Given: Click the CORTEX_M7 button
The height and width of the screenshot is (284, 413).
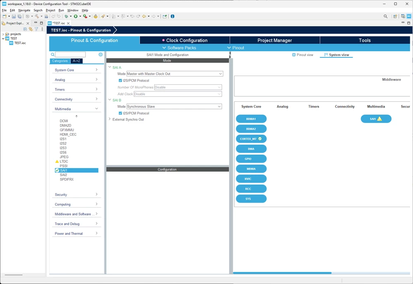Looking at the screenshot, I should 251,139.
